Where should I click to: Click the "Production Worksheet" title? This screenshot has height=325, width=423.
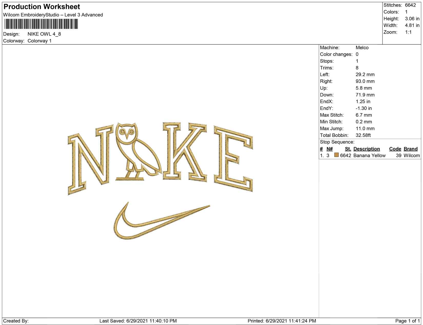coord(42,7)
